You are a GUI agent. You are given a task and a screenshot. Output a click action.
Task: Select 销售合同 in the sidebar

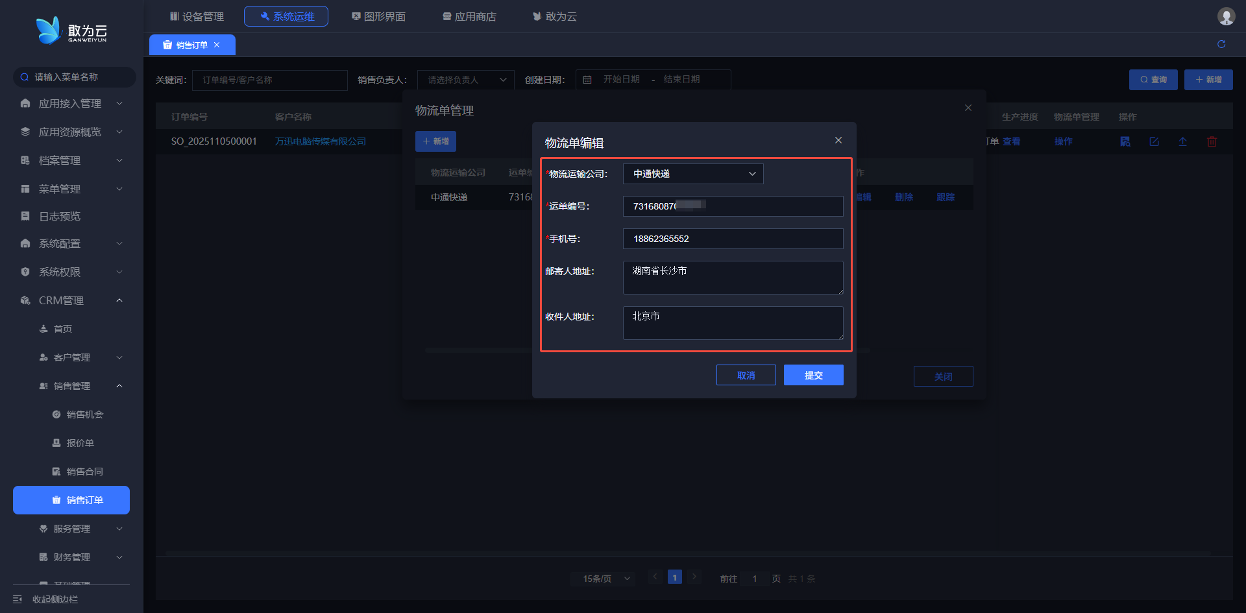[x=84, y=472]
